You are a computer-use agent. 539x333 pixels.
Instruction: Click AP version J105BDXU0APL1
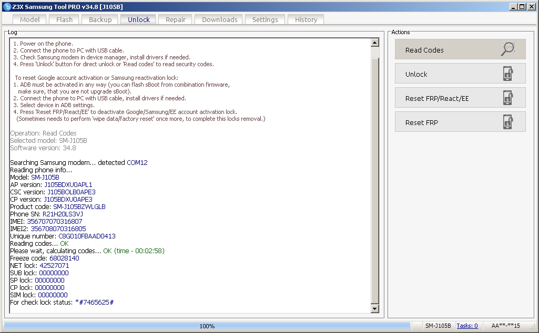point(68,185)
